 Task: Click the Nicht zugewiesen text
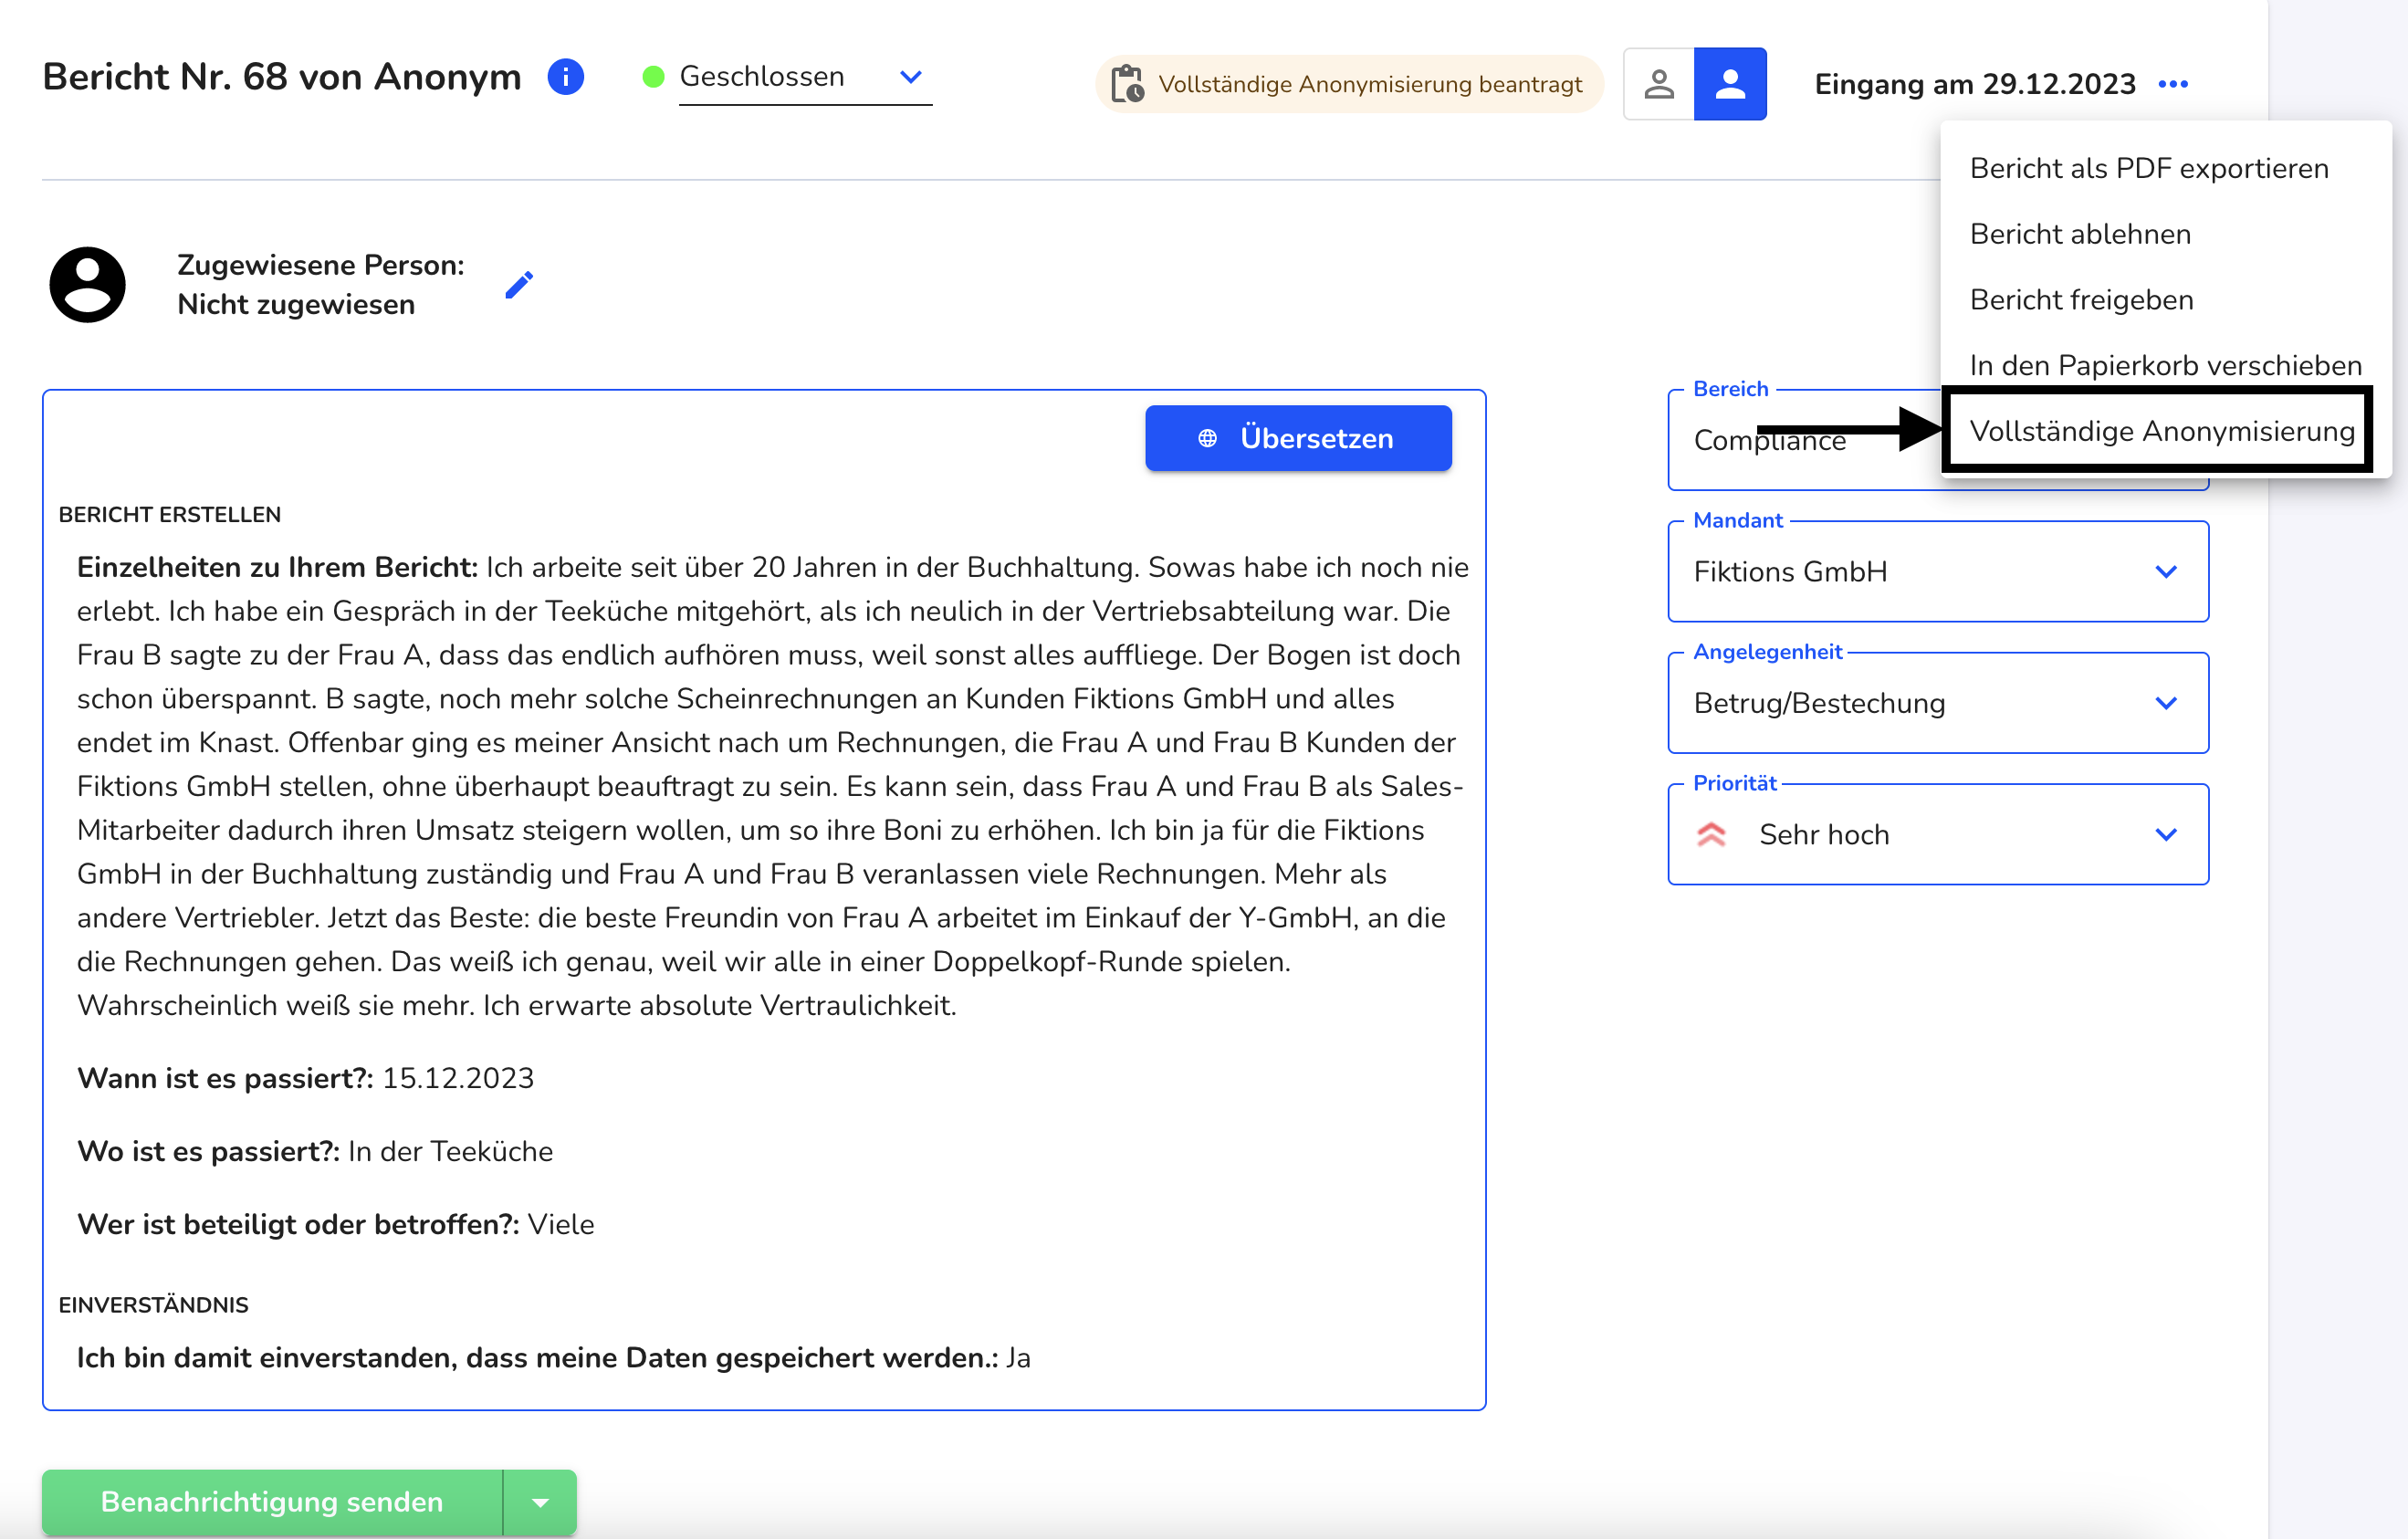[x=296, y=305]
